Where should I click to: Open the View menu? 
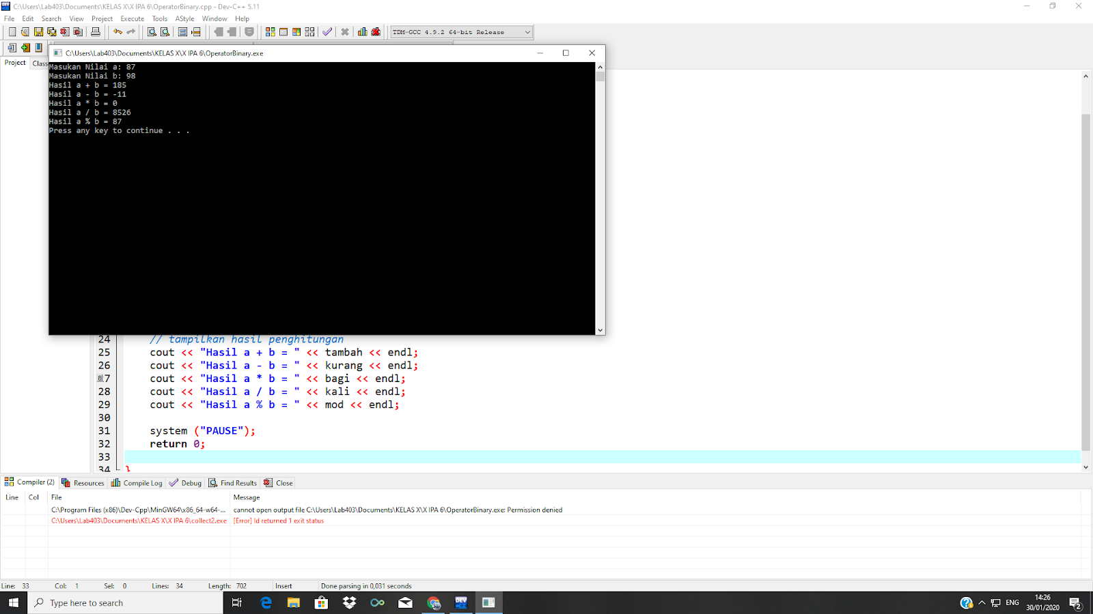pos(77,18)
